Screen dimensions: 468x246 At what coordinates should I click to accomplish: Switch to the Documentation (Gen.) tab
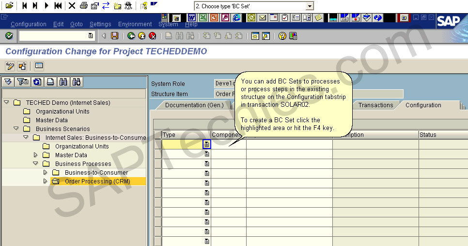(194, 105)
